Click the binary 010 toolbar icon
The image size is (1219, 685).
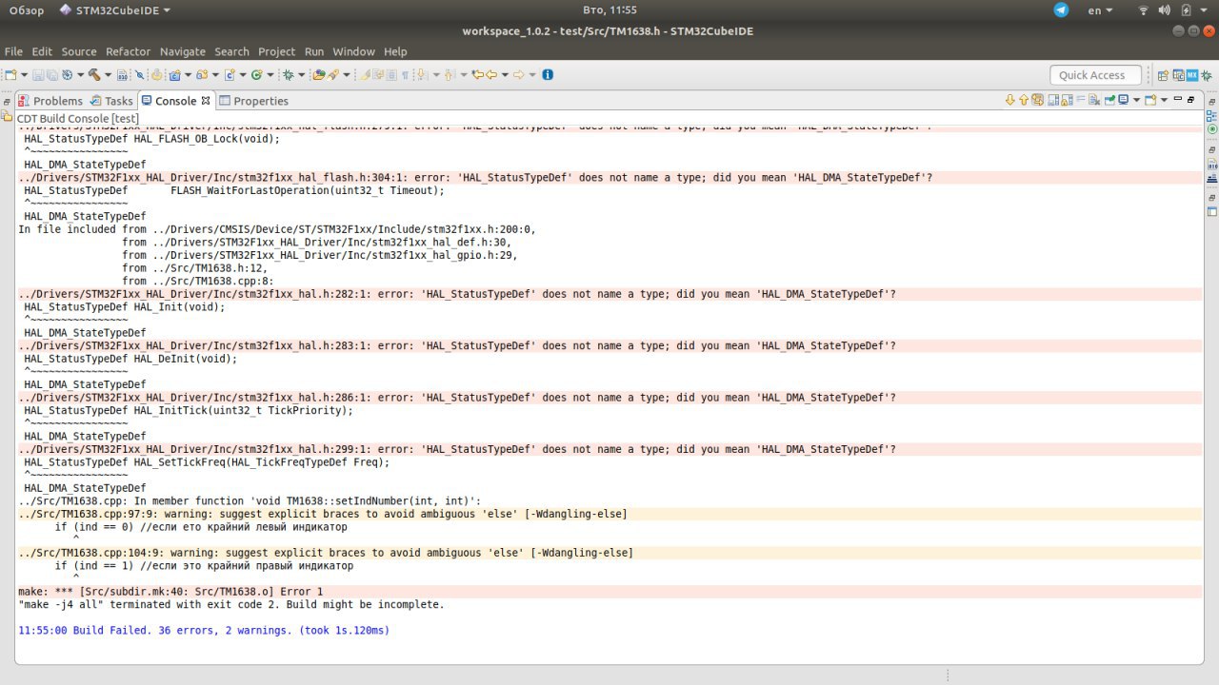tap(122, 75)
